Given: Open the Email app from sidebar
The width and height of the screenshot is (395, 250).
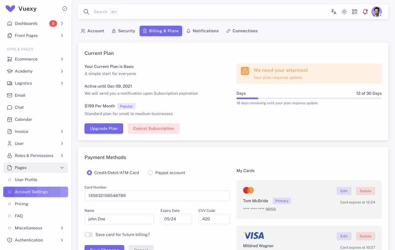Looking at the screenshot, I should [x=20, y=95].
